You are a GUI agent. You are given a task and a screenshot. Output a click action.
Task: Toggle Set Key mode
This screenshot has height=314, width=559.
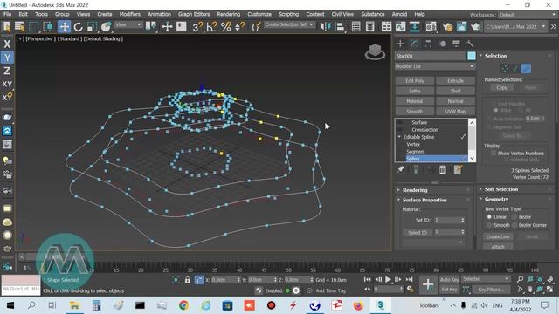(x=449, y=290)
